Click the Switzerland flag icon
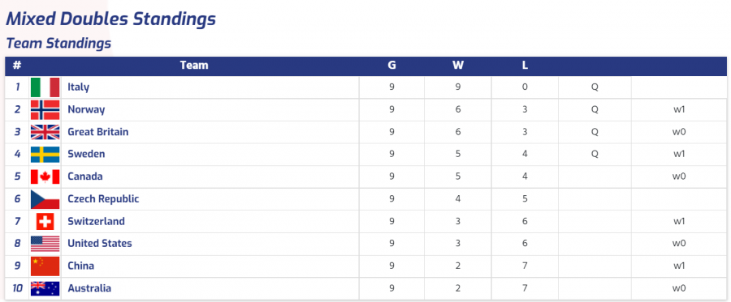 (45, 221)
